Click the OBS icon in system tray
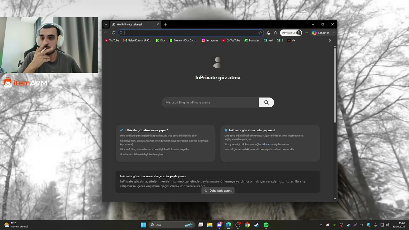 pyautogui.click(x=342, y=225)
